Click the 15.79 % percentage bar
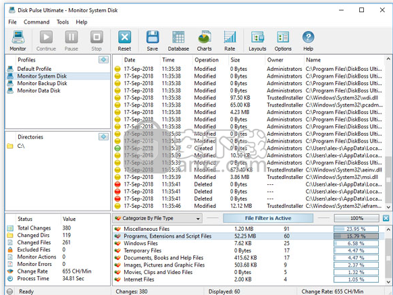This screenshot has height=295, width=393. [356, 236]
